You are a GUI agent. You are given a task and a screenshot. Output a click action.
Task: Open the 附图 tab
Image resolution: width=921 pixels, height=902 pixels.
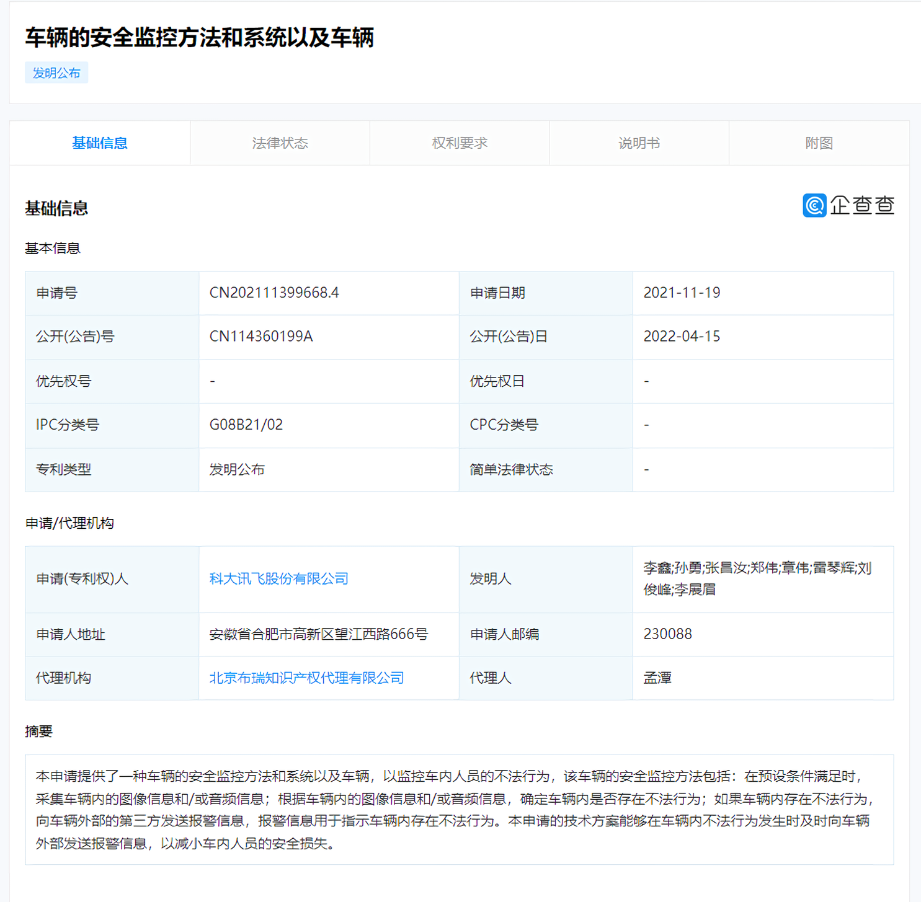tap(819, 143)
